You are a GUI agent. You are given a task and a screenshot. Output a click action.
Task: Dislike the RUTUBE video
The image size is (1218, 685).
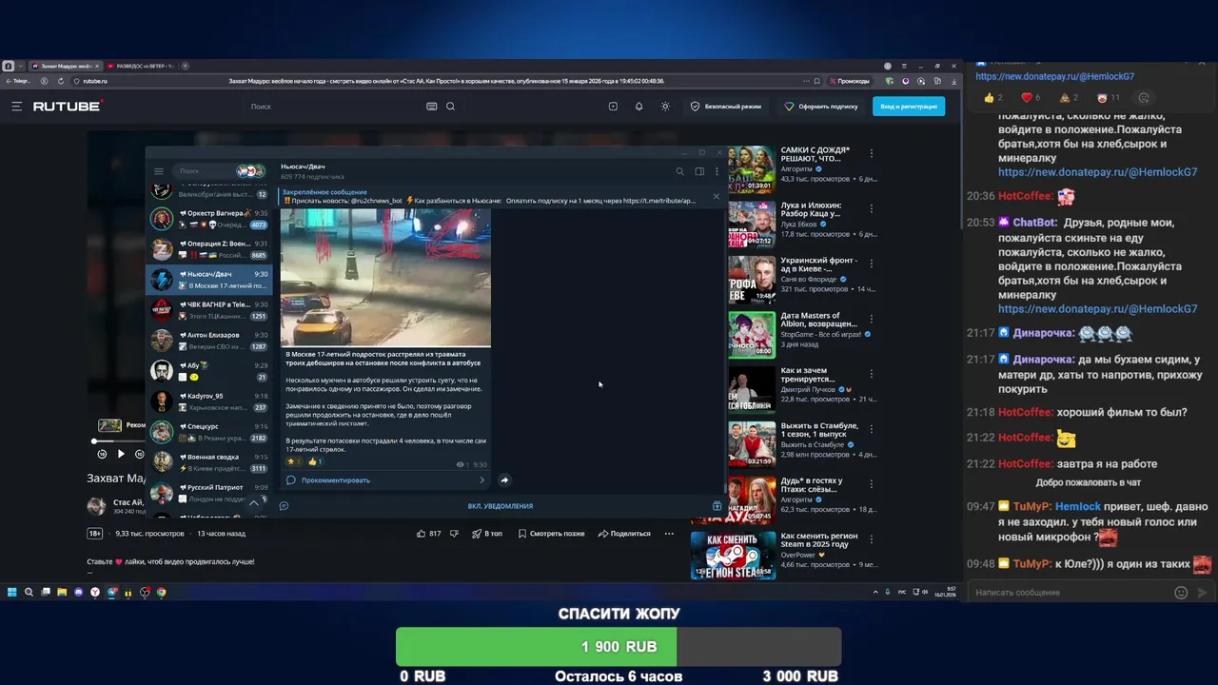[452, 534]
